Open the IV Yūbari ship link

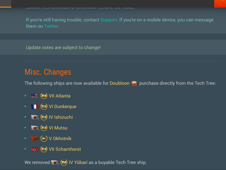[x=78, y=163]
